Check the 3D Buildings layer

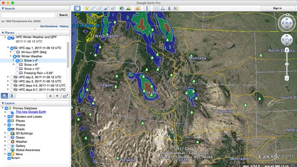point(9,133)
